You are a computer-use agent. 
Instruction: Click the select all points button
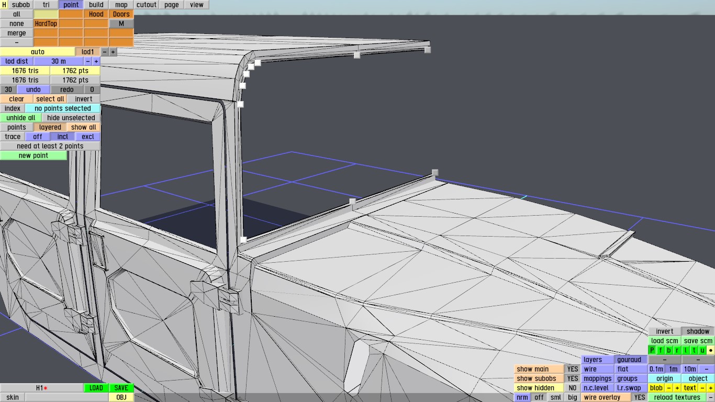point(50,99)
